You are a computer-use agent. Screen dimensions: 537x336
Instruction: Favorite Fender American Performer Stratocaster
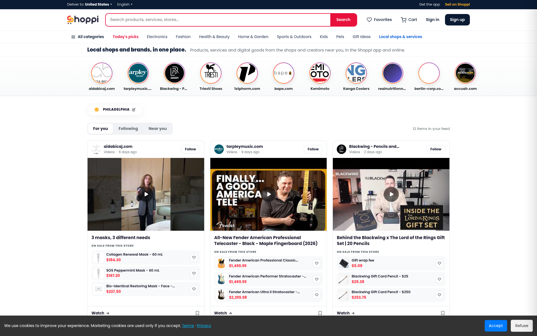click(x=317, y=279)
